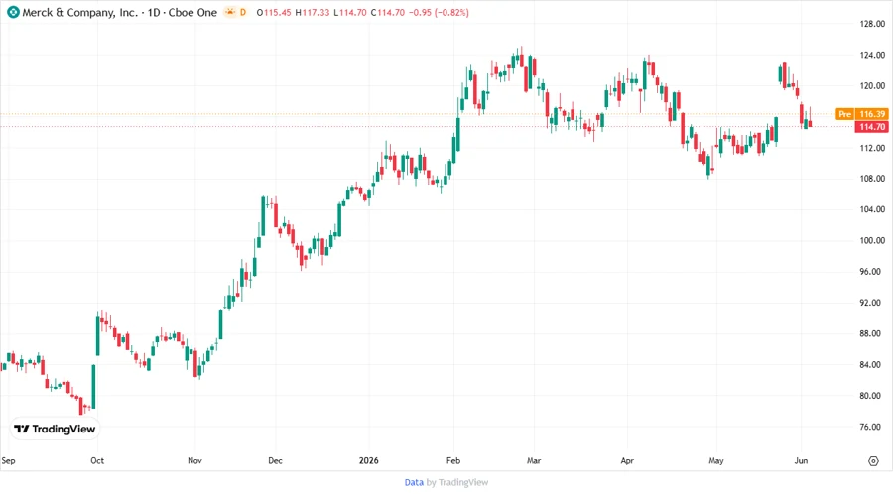Click the Merck symbol logo icon
Image resolution: width=893 pixels, height=494 pixels.
tap(13, 13)
